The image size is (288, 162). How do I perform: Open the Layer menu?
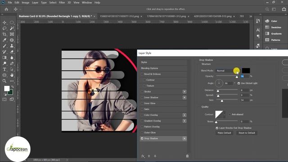[35, 3]
